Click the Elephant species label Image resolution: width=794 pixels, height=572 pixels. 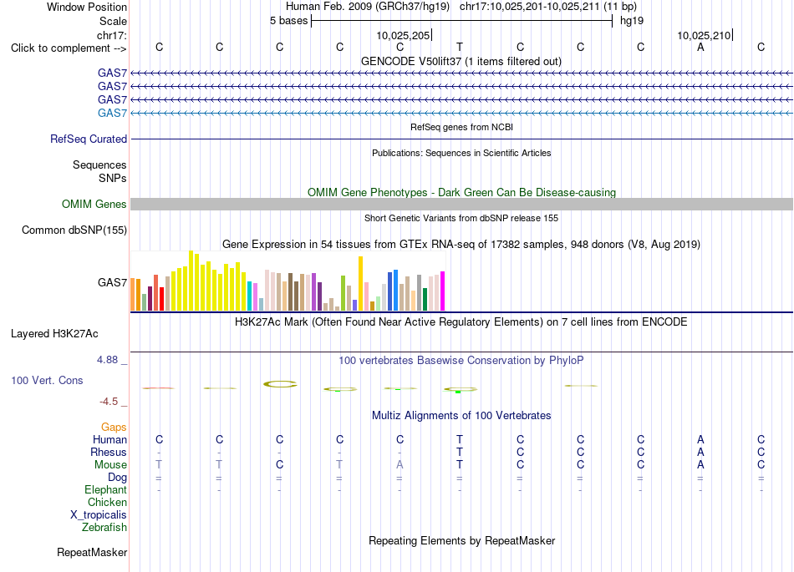106,490
